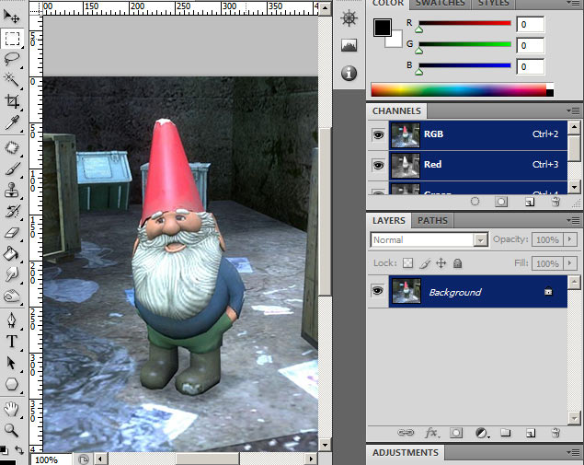Delete the selected layer

pos(555,433)
